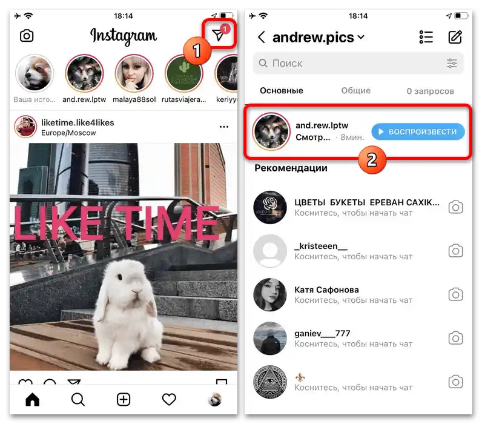View rutasviajera story with cactus avatar
The image size is (482, 424).
[x=184, y=73]
